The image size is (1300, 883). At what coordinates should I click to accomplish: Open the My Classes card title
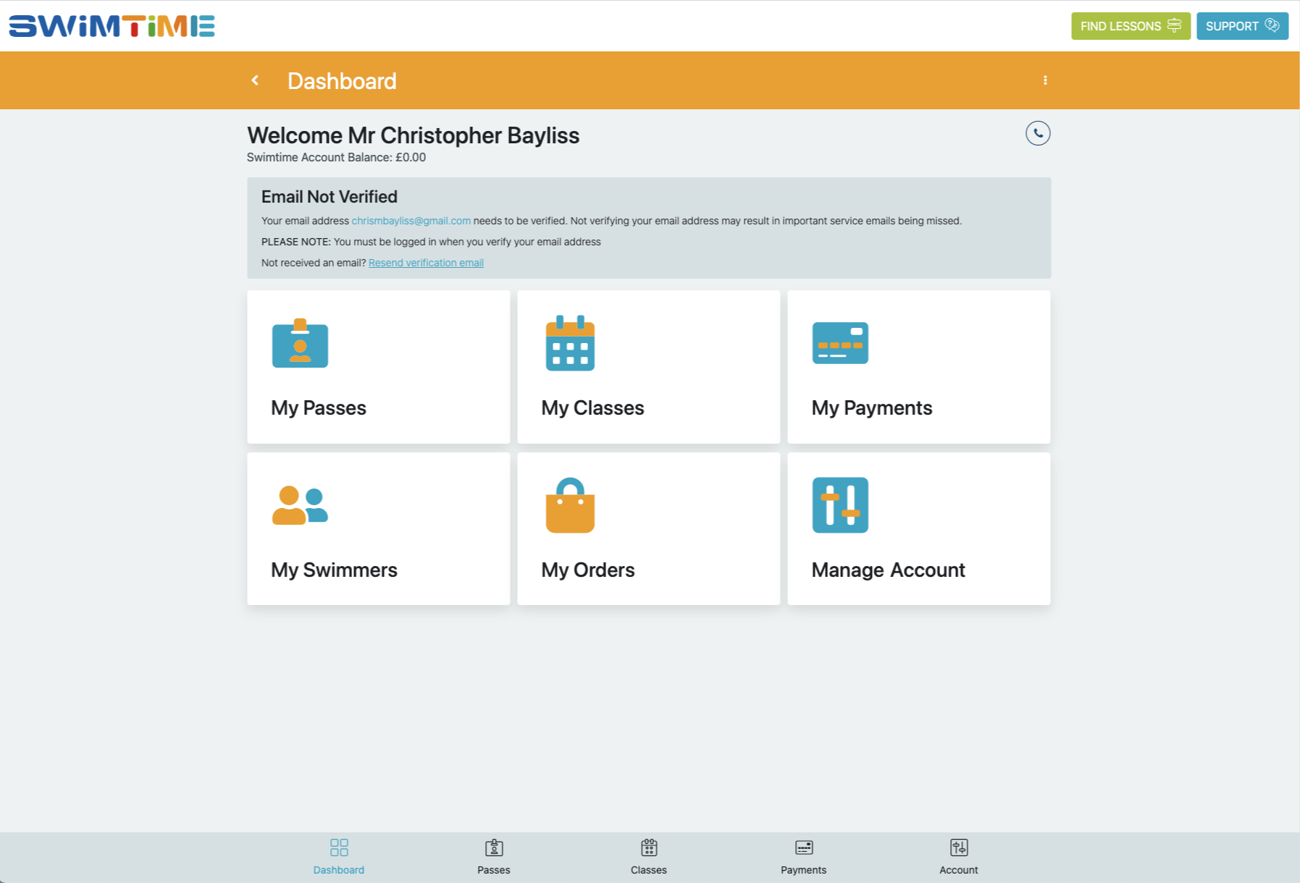click(592, 408)
